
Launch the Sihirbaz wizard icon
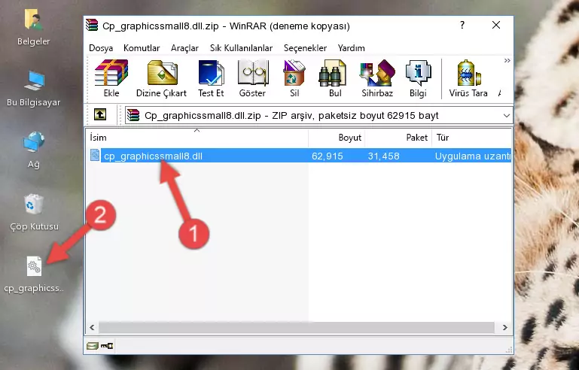click(x=377, y=78)
